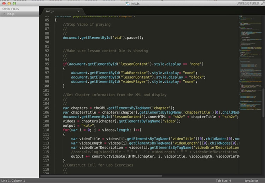Click the minimap code overview
Screen dimensions: 265x183
point(251,62)
